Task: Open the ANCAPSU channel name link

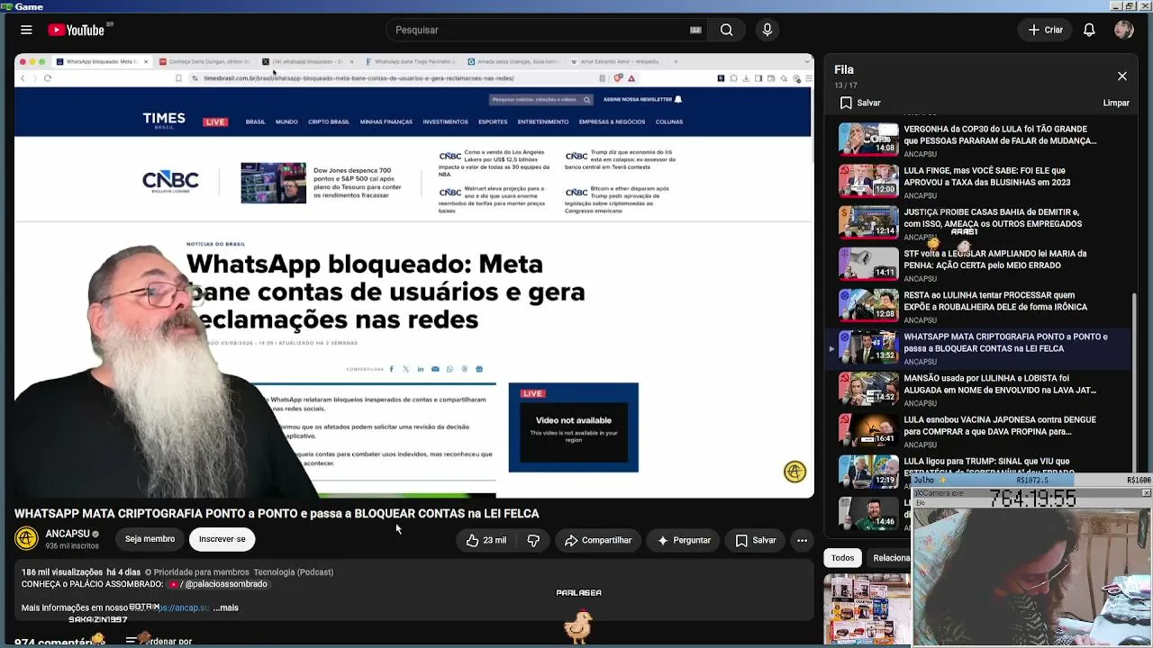Action: [x=68, y=534]
